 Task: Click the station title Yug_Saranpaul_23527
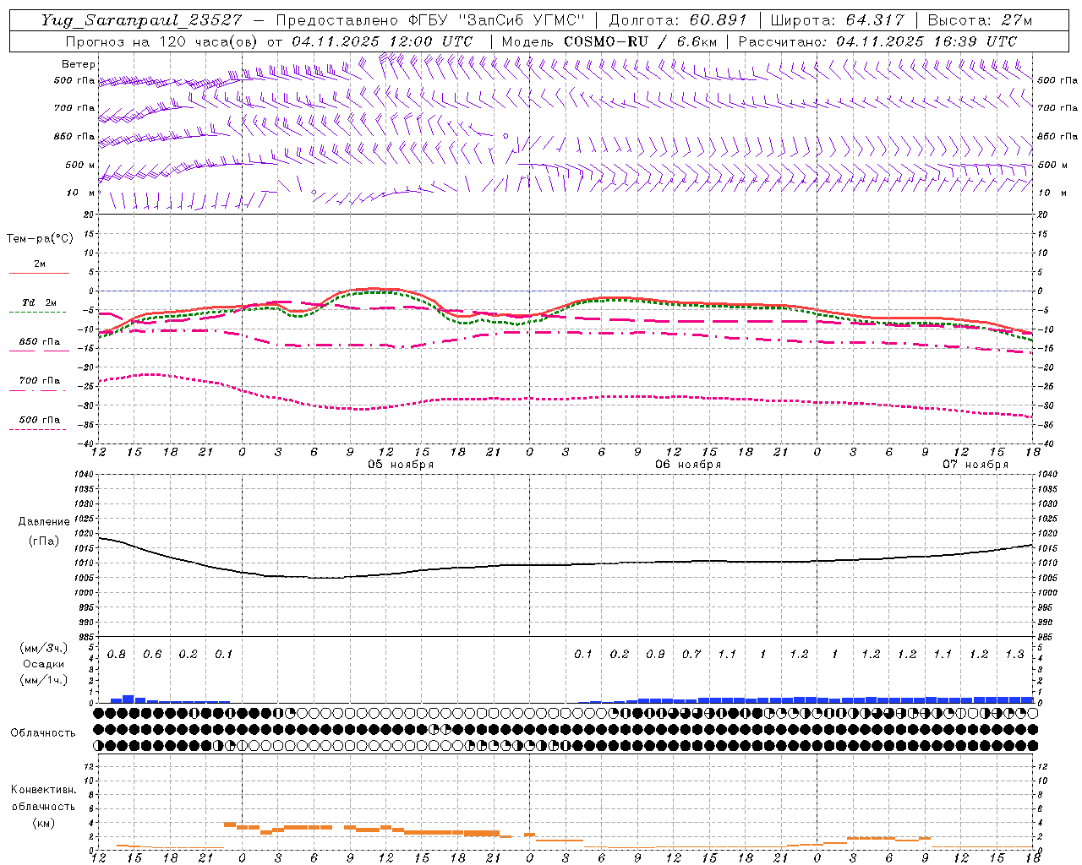pyautogui.click(x=141, y=20)
